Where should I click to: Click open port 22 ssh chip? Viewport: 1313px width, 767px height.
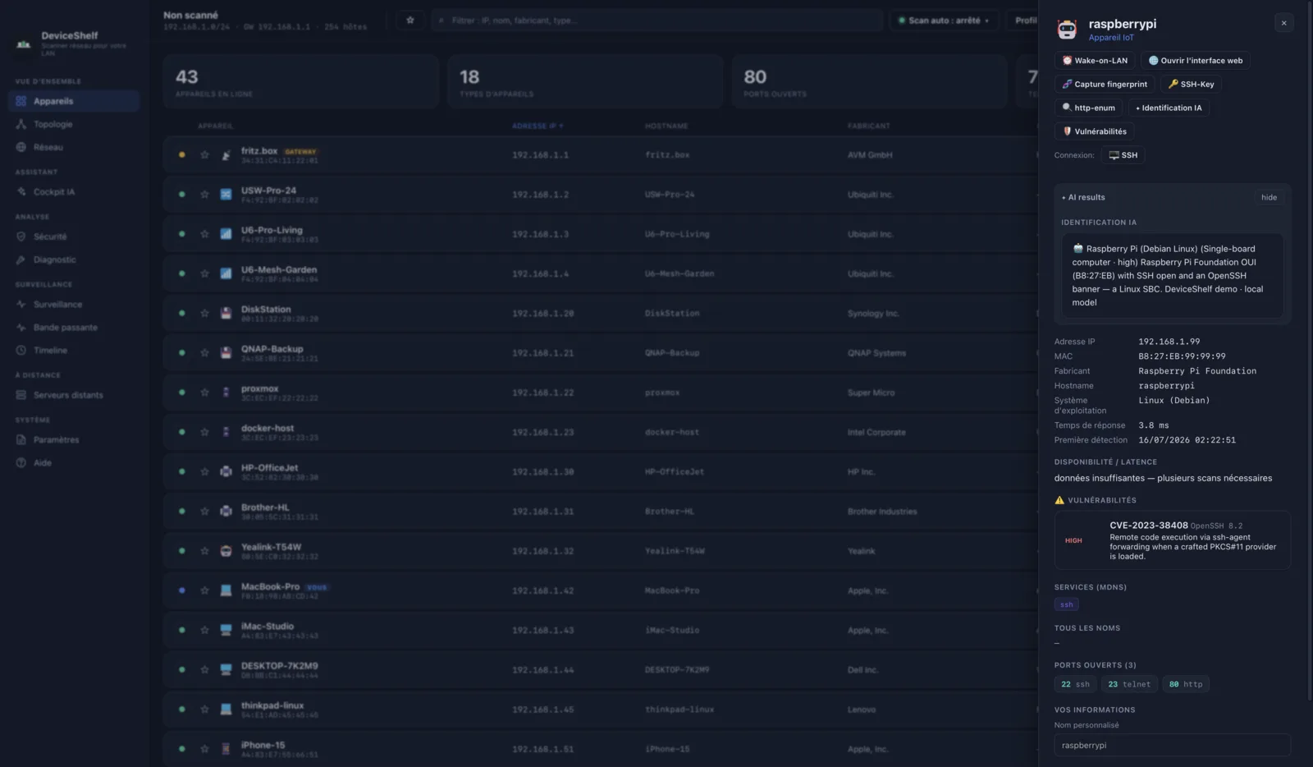[x=1075, y=684]
